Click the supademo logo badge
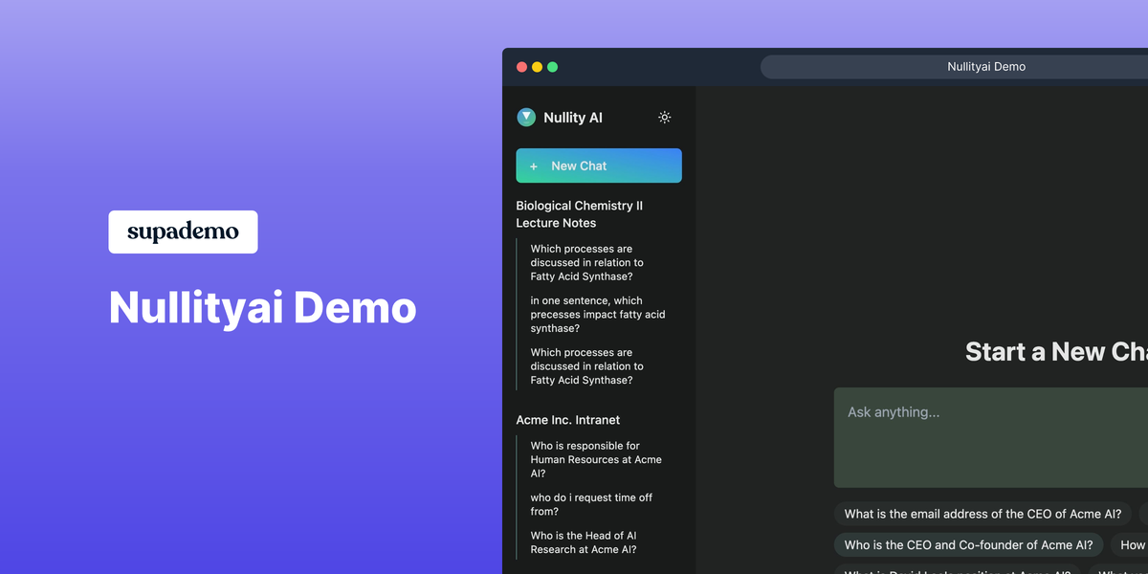1148x574 pixels. pos(183,232)
